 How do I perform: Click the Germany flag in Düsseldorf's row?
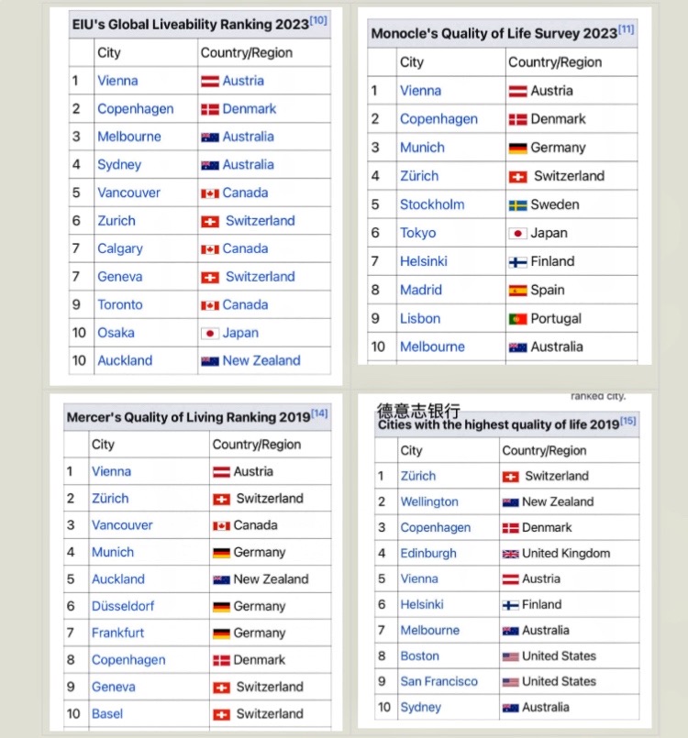click(x=221, y=607)
